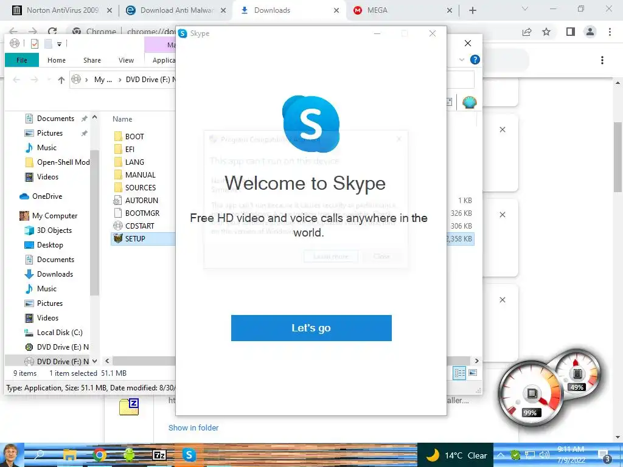Open 7-Zip from the taskbar
The height and width of the screenshot is (467, 623).
[x=159, y=455]
